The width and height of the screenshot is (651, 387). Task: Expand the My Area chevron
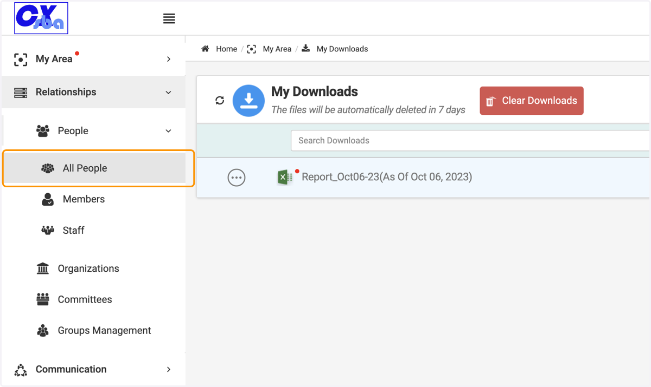[x=169, y=59]
